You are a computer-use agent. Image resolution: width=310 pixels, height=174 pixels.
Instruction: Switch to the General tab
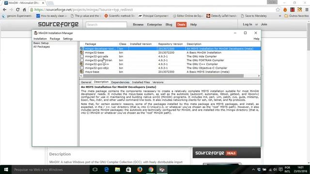[x=86, y=82]
